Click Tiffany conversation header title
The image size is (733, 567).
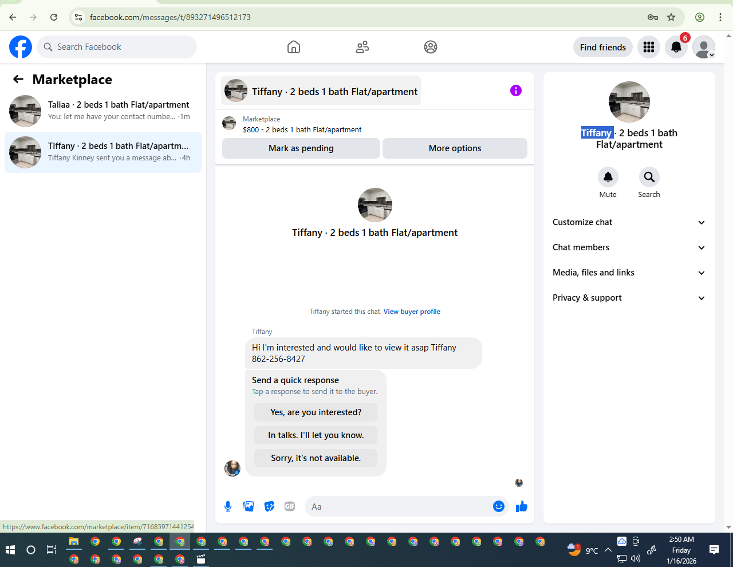334,92
